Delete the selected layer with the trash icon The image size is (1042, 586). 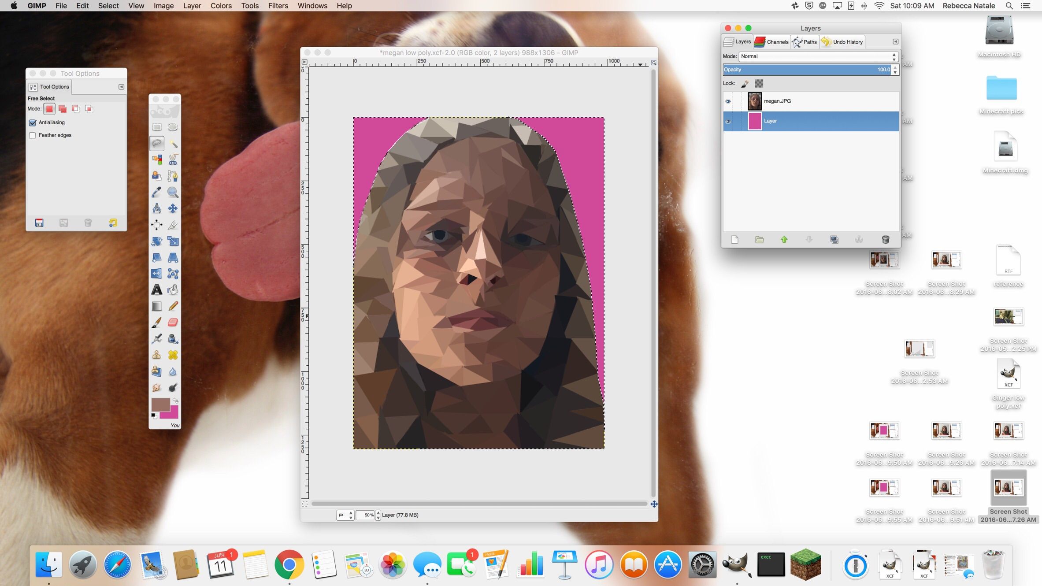coord(886,240)
